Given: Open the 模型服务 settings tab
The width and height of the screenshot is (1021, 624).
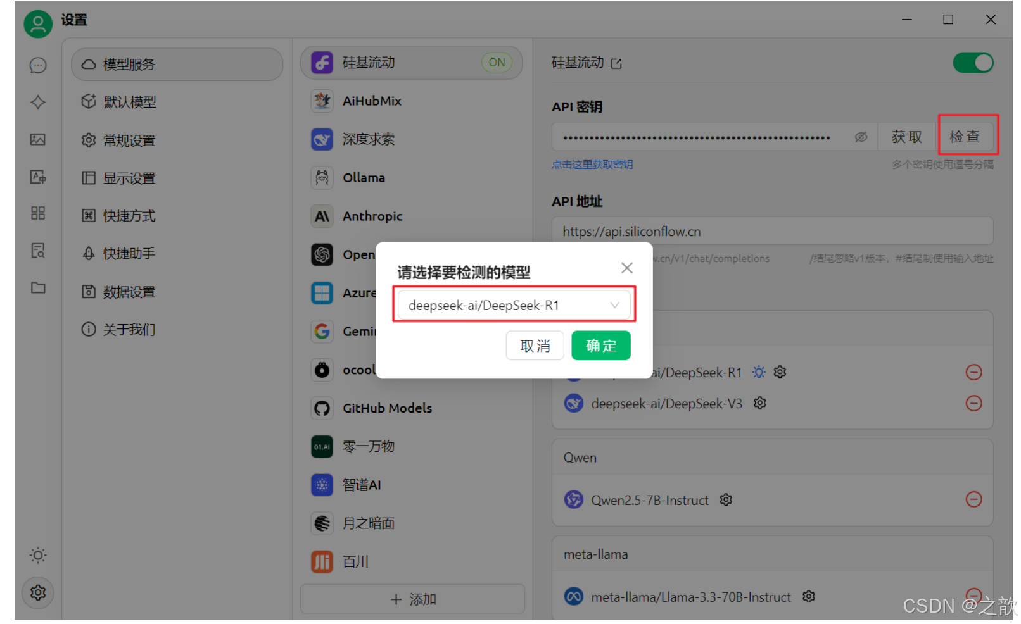Looking at the screenshot, I should pos(177,65).
